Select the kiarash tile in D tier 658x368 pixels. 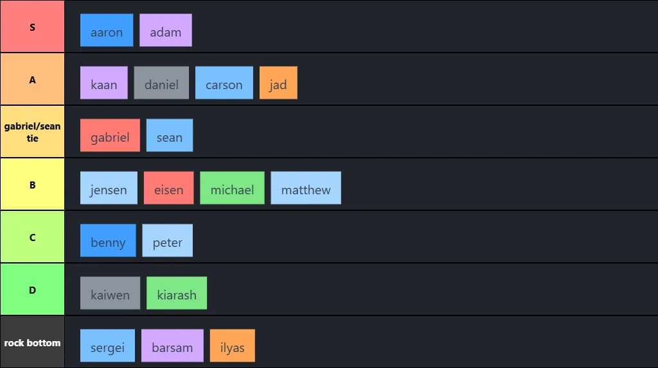[177, 293]
